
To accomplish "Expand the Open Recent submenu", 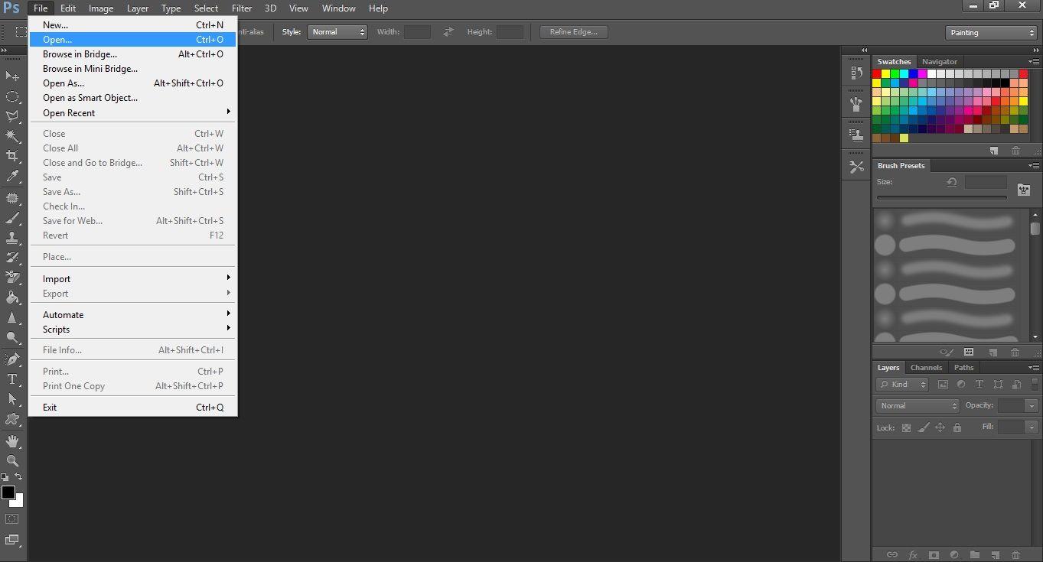I will pyautogui.click(x=133, y=112).
